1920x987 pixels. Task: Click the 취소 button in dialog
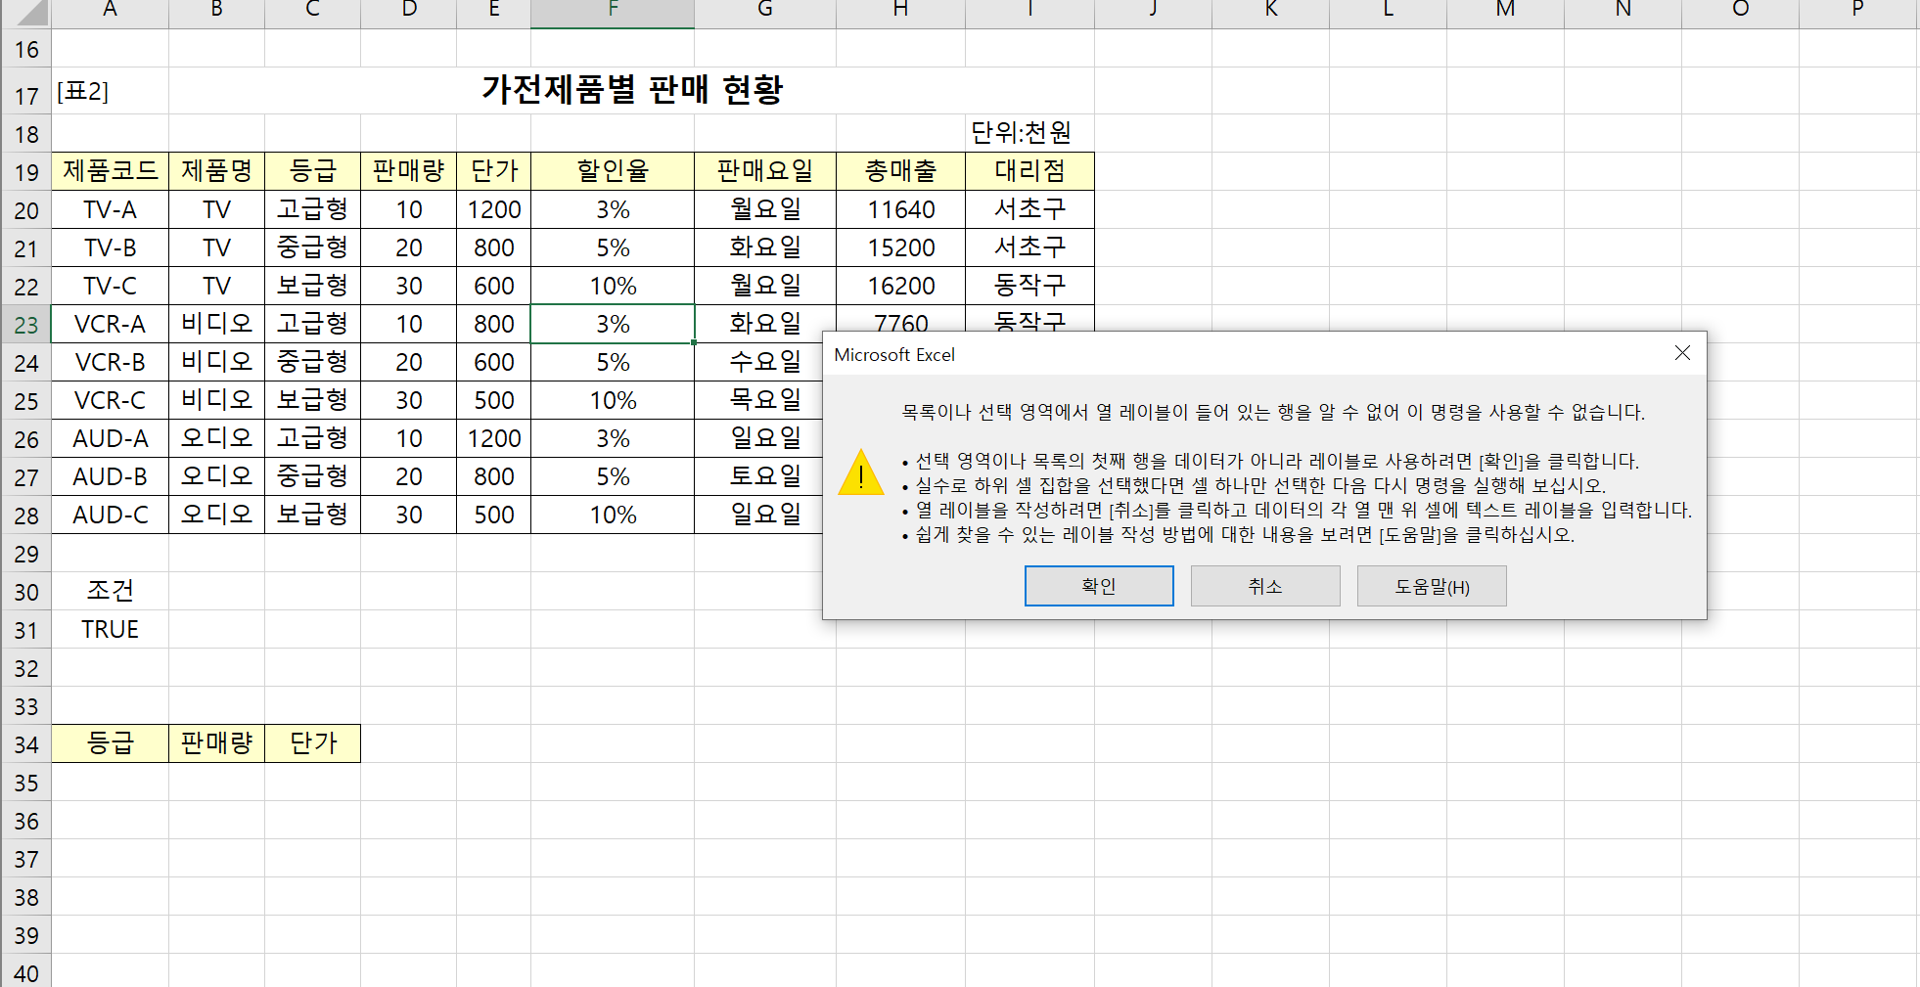pos(1264,586)
